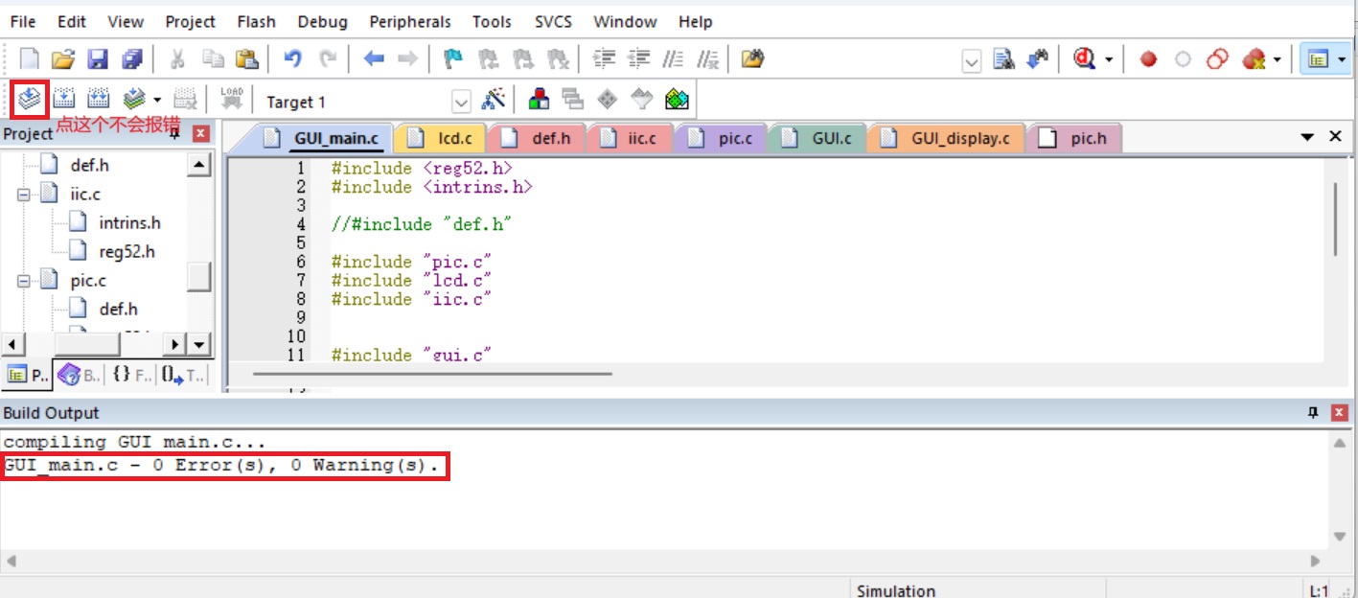Select the Books tab below the project tree

coord(79,376)
